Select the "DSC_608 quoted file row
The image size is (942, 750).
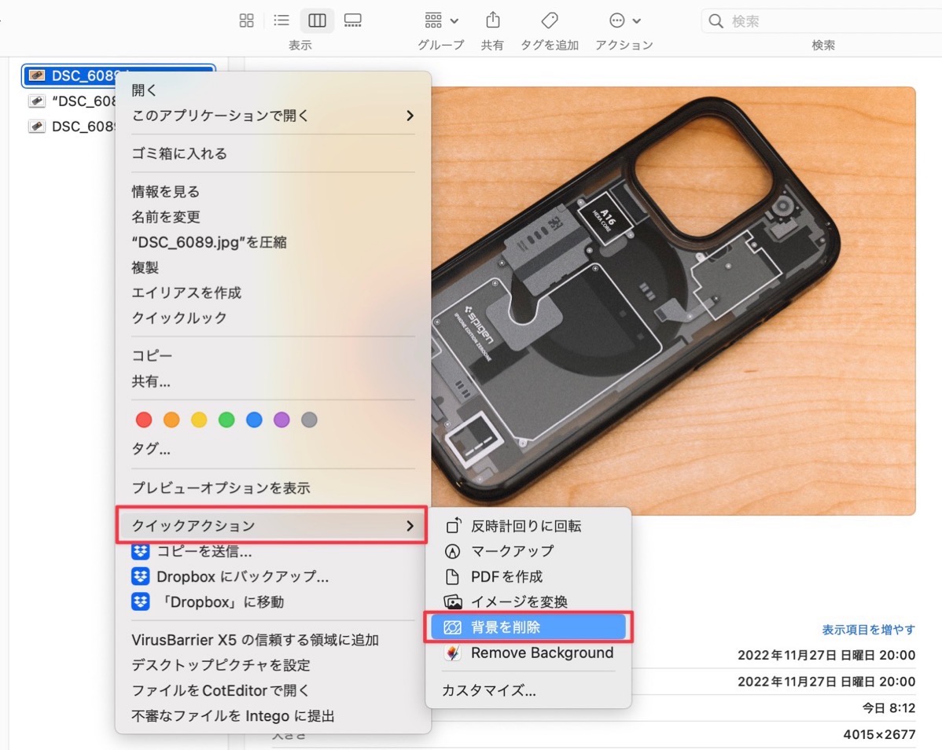coord(72,101)
